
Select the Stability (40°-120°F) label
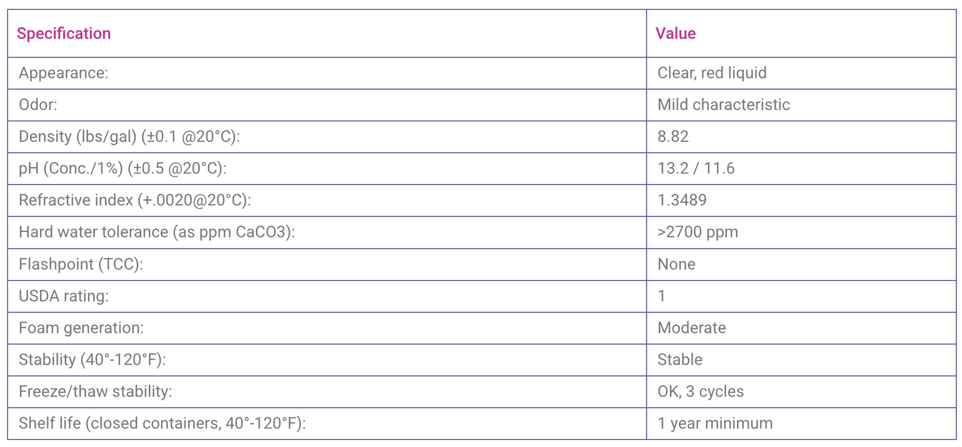click(92, 360)
